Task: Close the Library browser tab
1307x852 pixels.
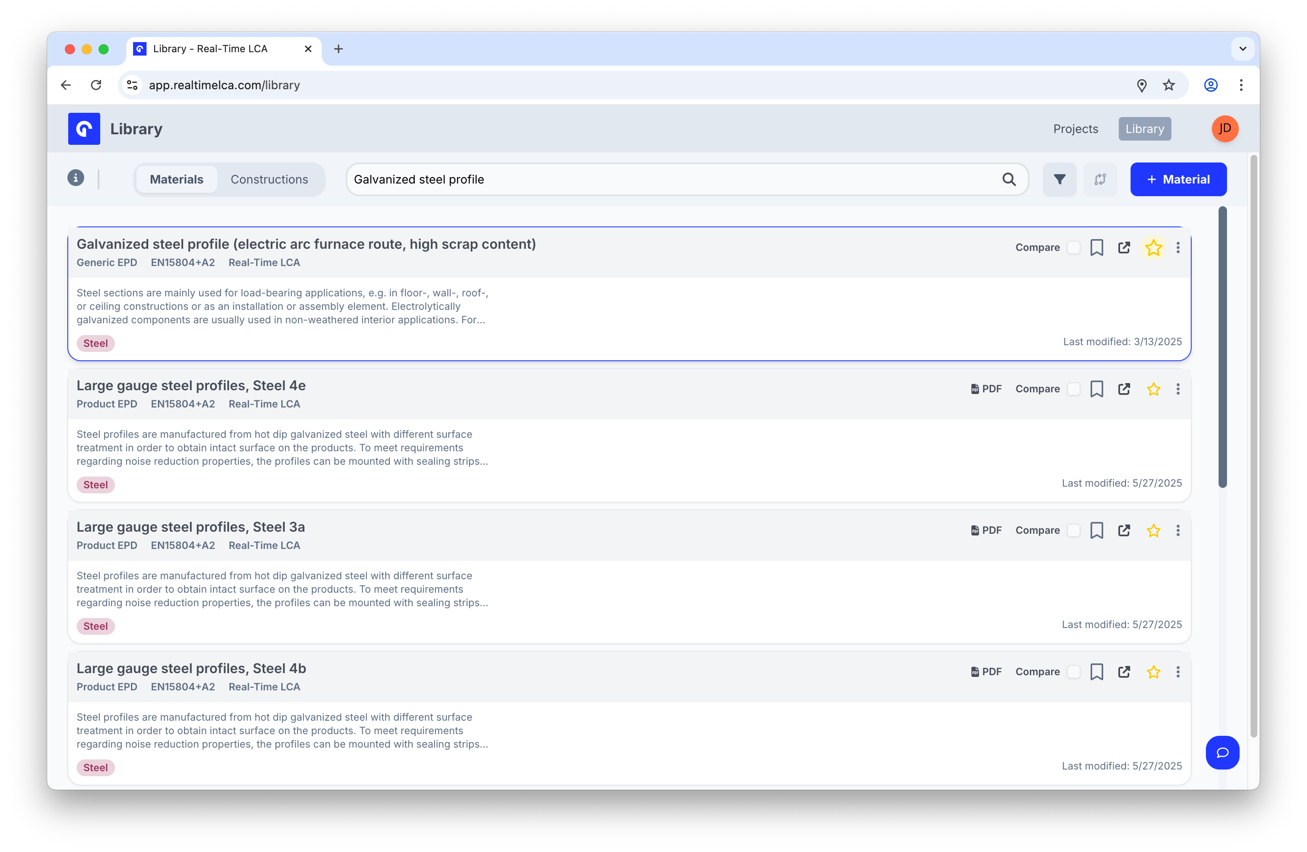Action: (x=308, y=49)
